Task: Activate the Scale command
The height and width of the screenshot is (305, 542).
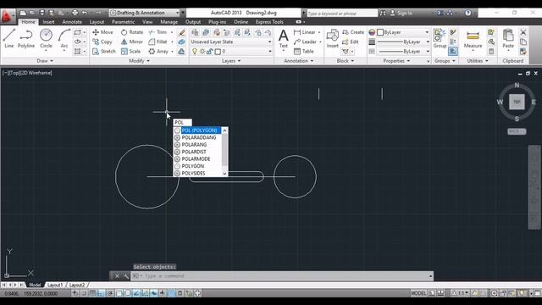Action: tap(130, 52)
